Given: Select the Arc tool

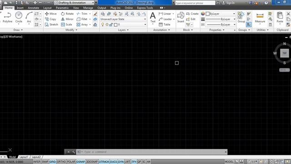Looking at the screenshot, I should [29, 17].
